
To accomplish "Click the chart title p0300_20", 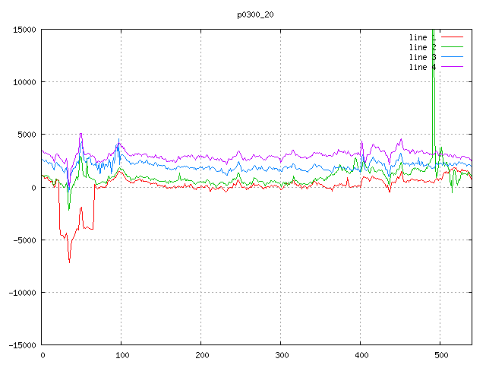I will click(x=255, y=15).
